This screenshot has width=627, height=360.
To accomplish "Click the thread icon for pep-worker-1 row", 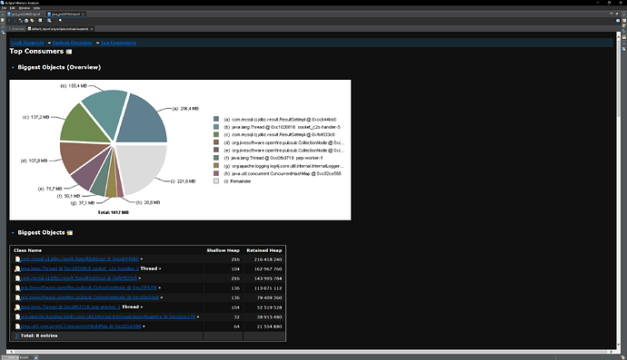I will coord(17,307).
